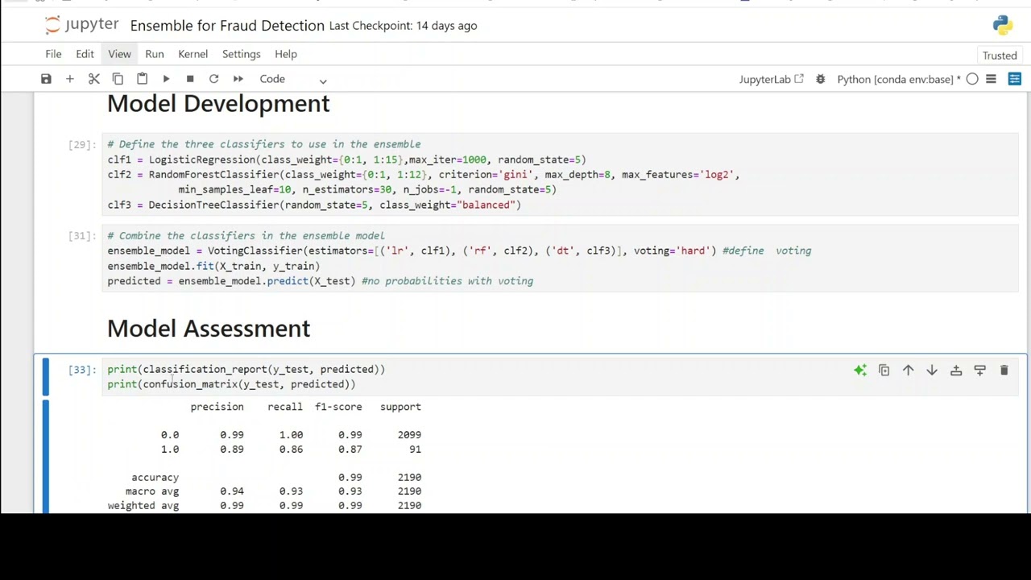Rename notebook title Ensemble for Fraud Detection
The width and height of the screenshot is (1031, 580).
click(227, 26)
